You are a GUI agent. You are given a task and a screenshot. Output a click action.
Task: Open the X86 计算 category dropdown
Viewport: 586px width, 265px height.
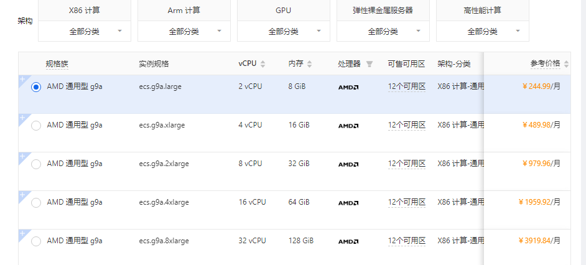84,31
